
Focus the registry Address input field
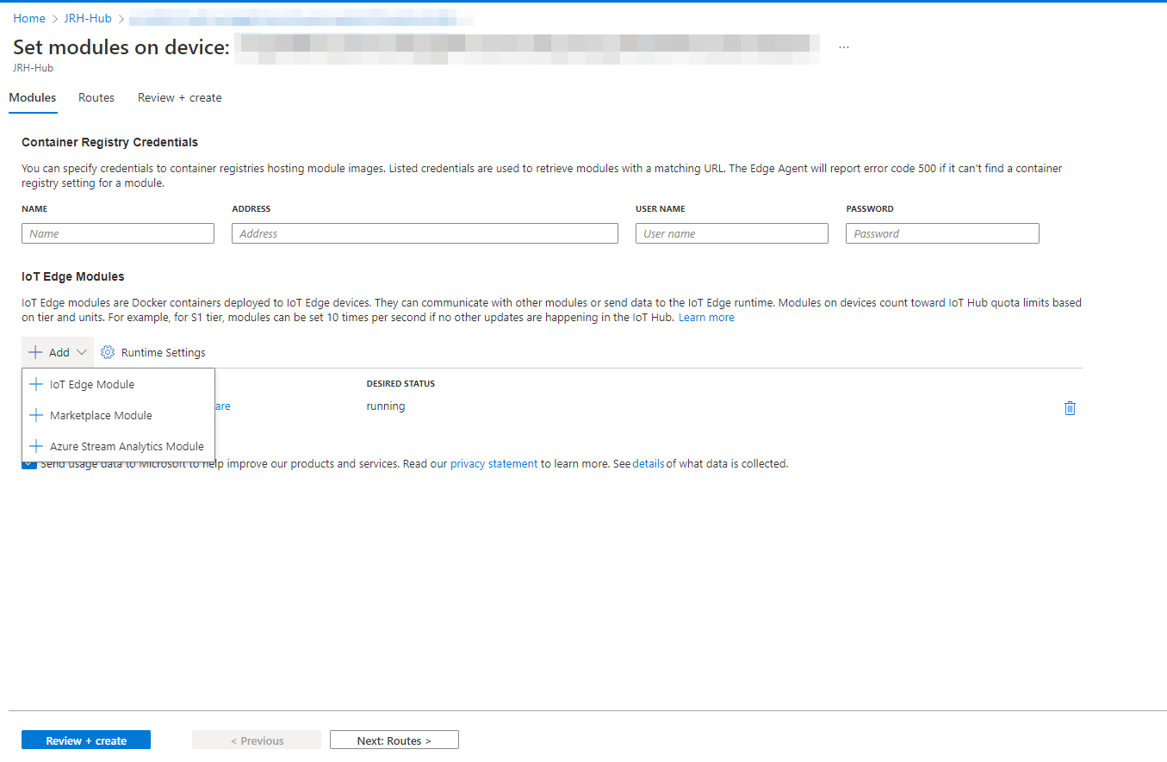(425, 233)
